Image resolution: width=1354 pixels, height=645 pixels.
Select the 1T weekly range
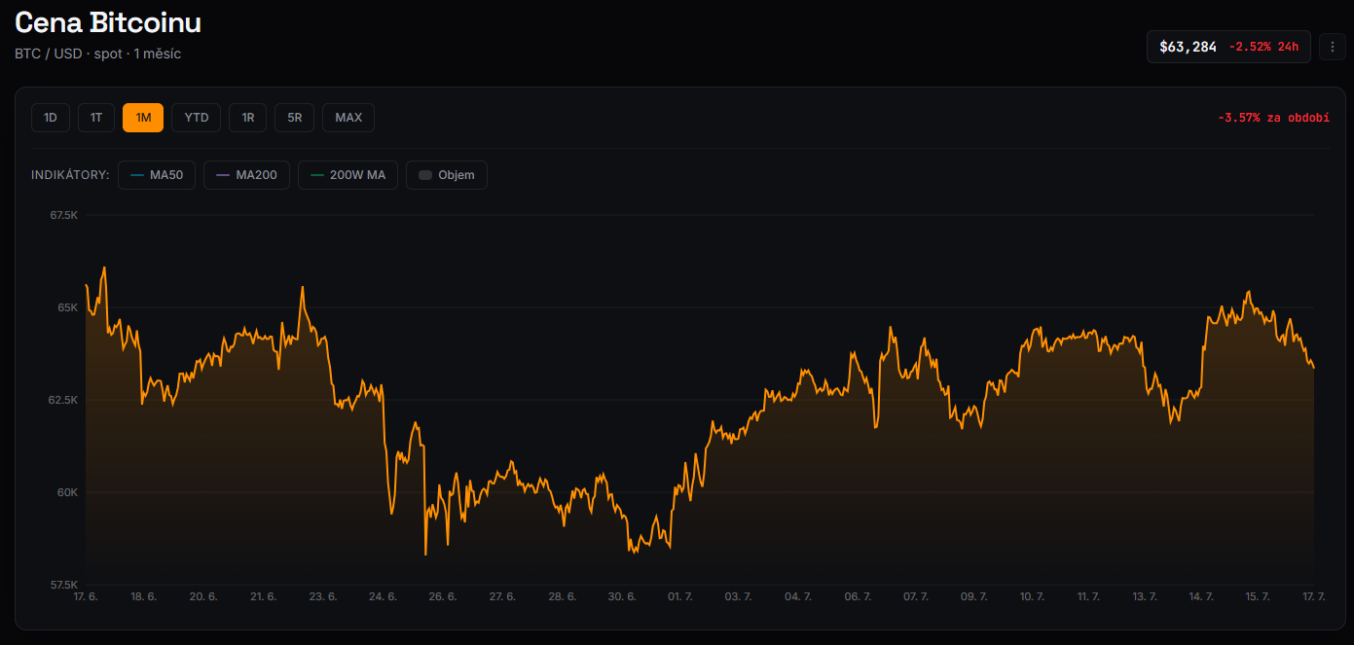pyautogui.click(x=96, y=118)
